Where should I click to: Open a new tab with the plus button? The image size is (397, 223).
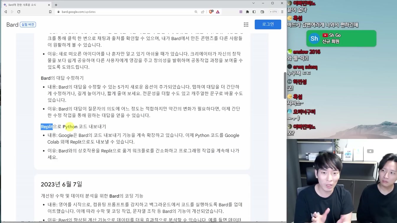point(56,5)
